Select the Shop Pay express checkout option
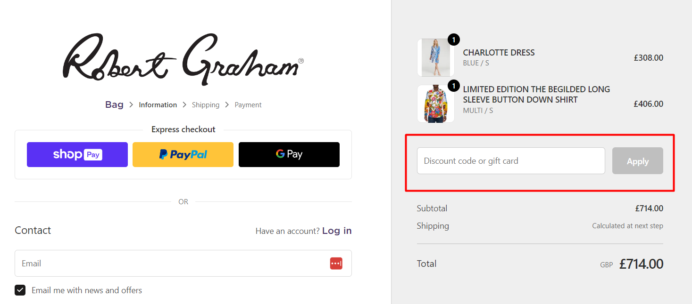Screen dimensions: 692x304 [77, 154]
